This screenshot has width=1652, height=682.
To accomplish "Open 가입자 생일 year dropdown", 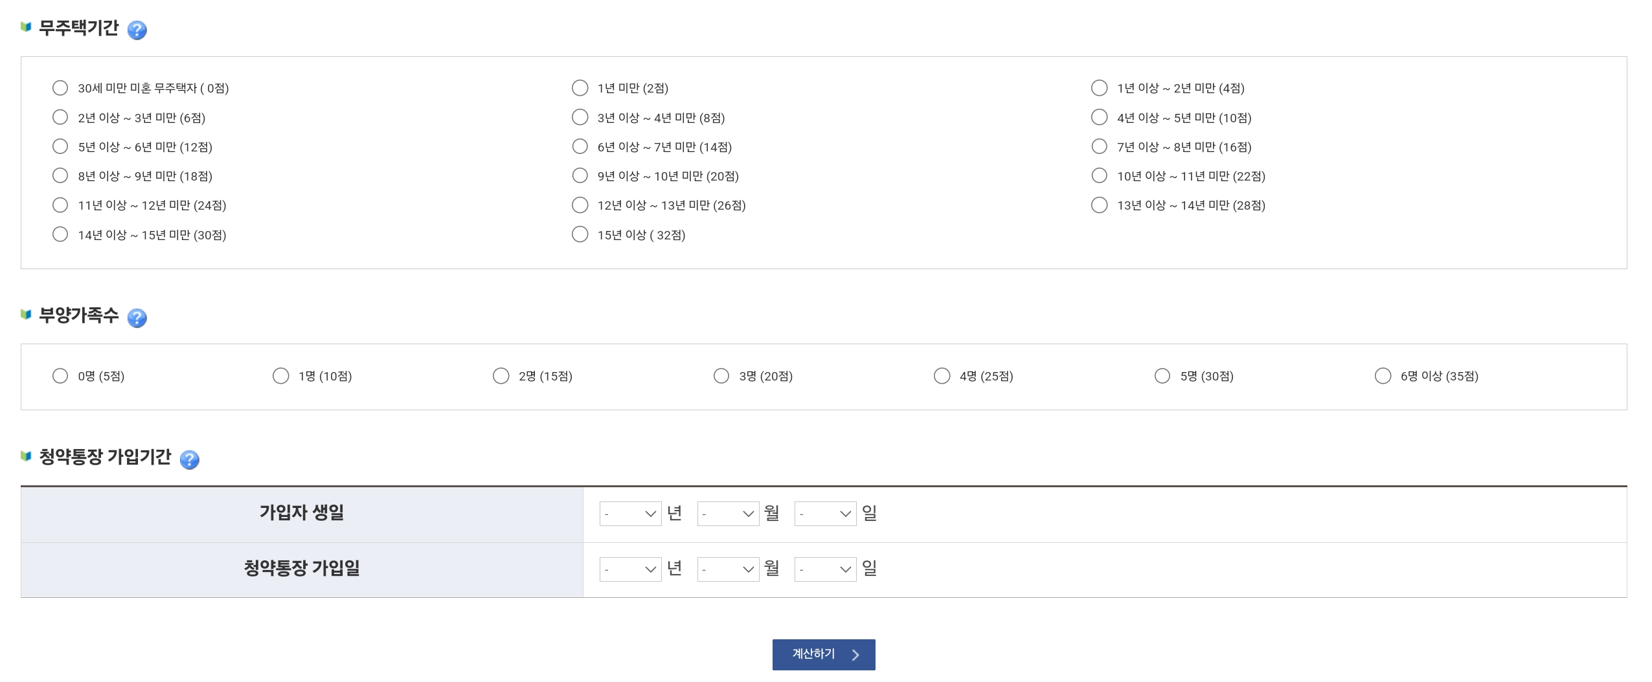I will pyautogui.click(x=630, y=514).
